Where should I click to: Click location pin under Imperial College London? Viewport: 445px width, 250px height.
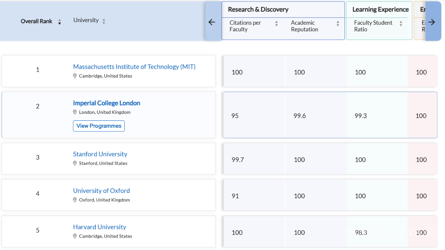[75, 112]
